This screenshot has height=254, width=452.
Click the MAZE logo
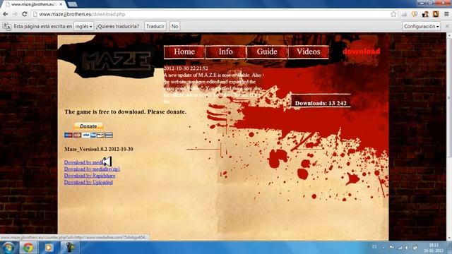116,61
